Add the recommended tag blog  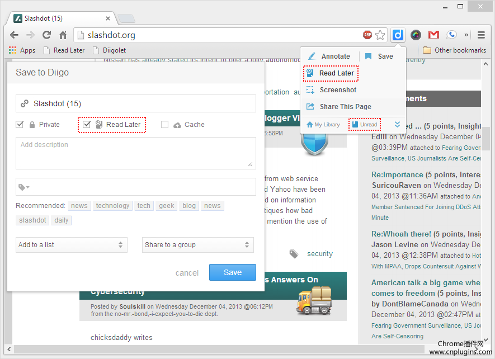(189, 206)
